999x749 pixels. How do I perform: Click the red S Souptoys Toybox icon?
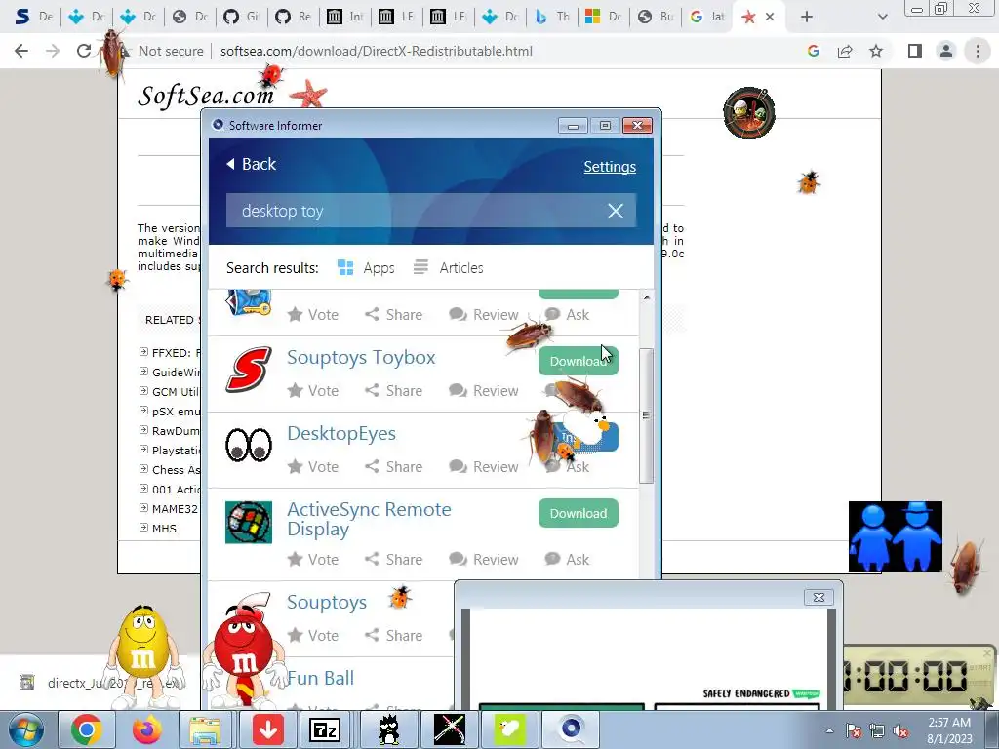249,369
